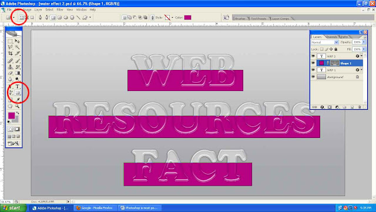Select the Crop tool
The image size is (376, 212).
11,53
